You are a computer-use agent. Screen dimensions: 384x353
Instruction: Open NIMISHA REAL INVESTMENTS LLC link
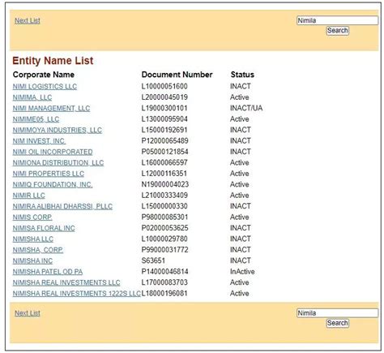click(66, 282)
